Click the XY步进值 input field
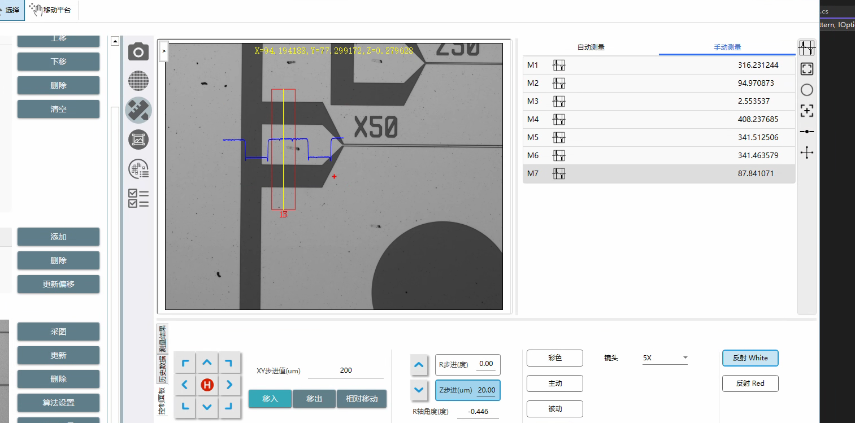Screen dimensions: 855x423 pos(345,370)
